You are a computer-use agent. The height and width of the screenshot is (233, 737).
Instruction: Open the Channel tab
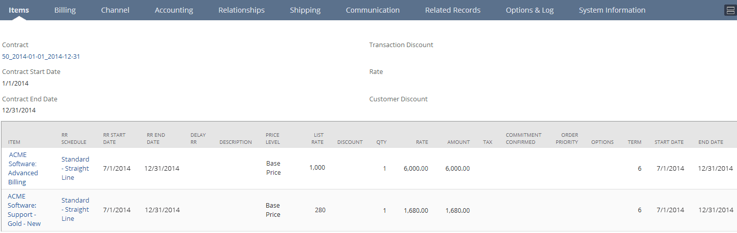115,10
